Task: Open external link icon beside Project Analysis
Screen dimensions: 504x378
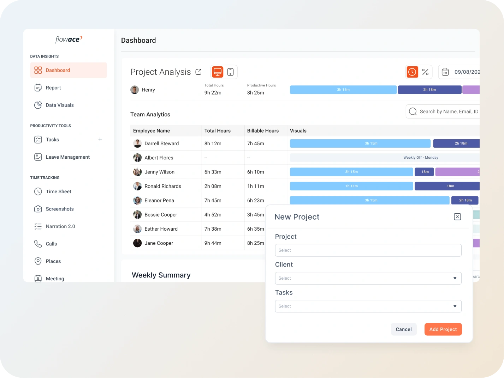Action: tap(198, 72)
